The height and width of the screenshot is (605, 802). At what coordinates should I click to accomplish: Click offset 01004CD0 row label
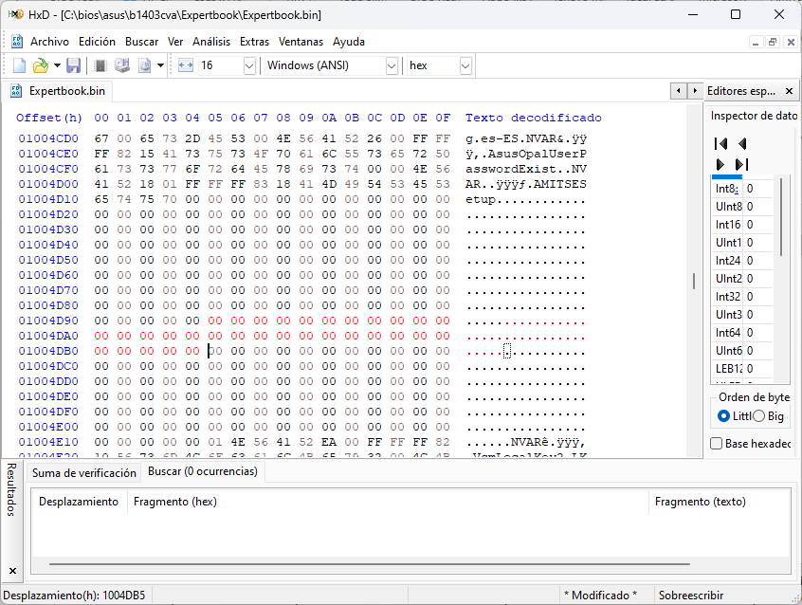48,138
